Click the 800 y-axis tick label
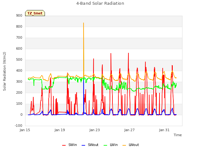Image resolution: width=201 pixels, height=151 pixels. click(x=19, y=27)
